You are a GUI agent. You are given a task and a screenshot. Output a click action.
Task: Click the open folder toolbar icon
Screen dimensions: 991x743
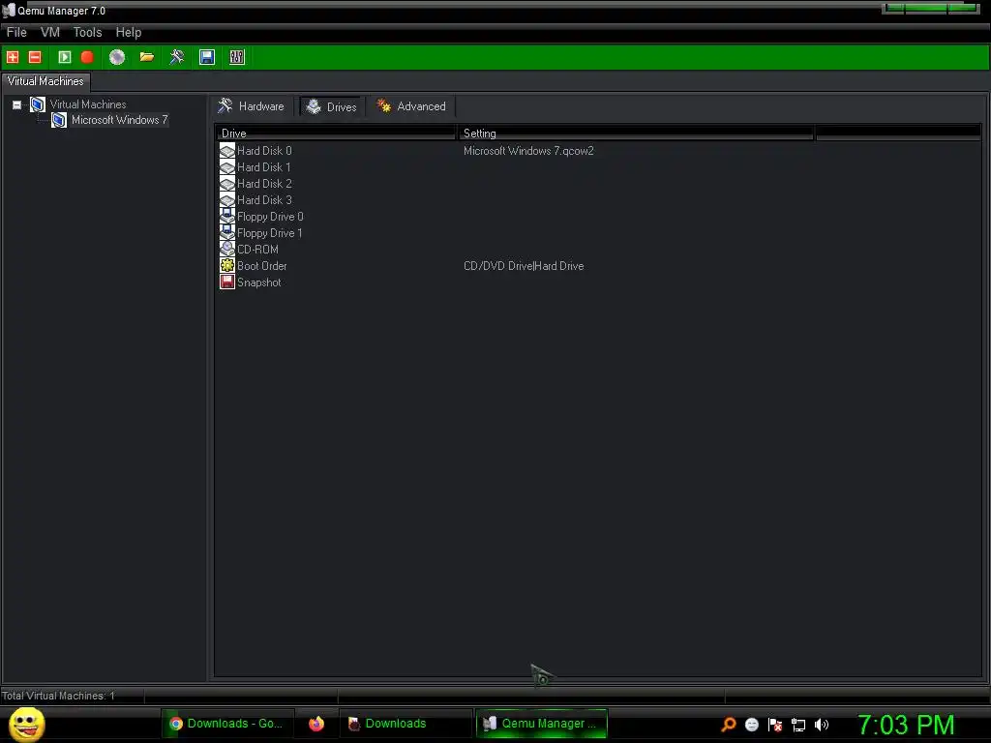point(147,57)
